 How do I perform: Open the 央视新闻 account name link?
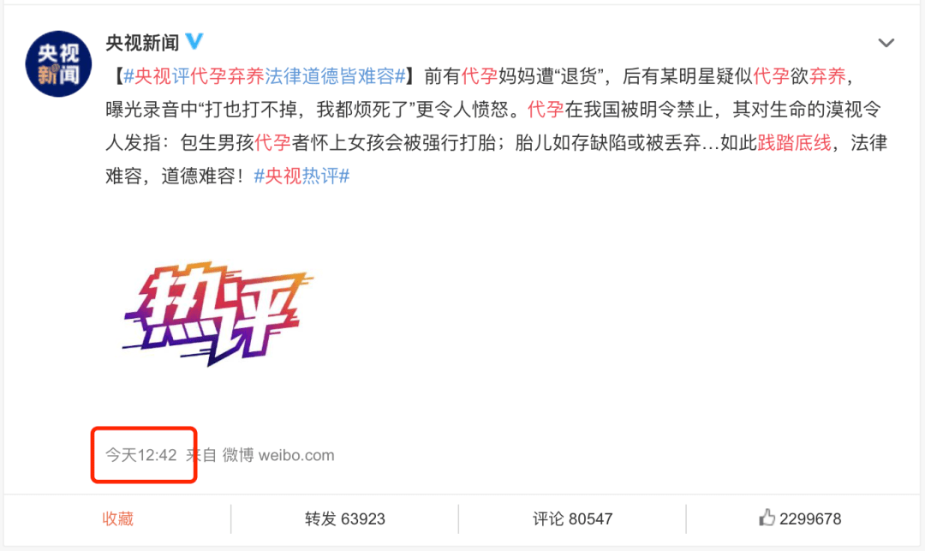[x=142, y=43]
